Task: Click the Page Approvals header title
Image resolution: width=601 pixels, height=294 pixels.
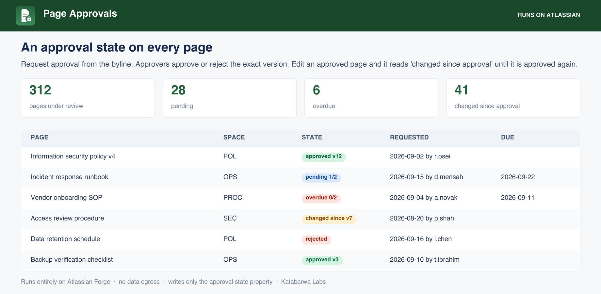Action: (x=80, y=13)
